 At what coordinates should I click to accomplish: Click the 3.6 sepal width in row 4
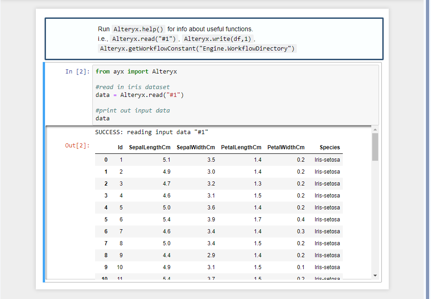tap(211, 208)
